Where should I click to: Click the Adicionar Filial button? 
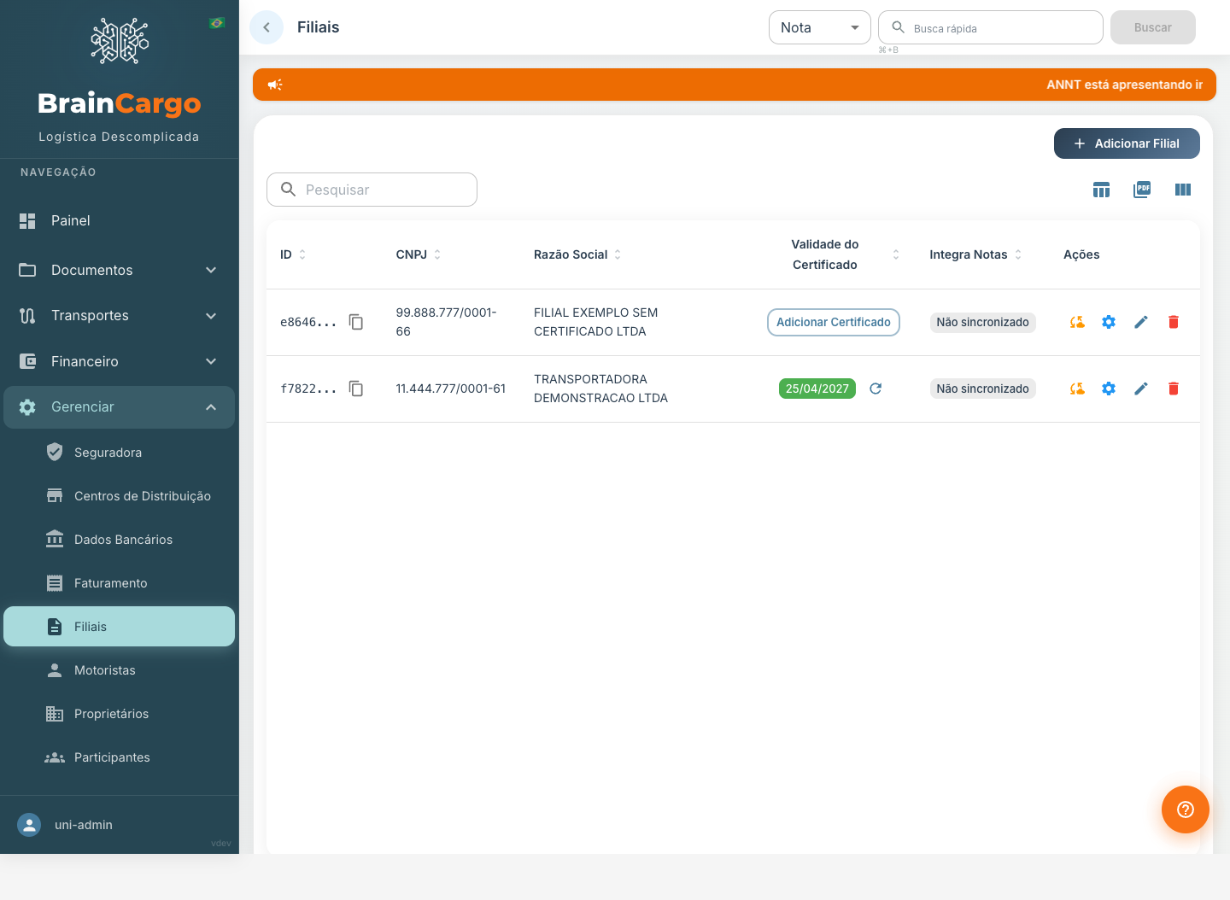tap(1127, 143)
